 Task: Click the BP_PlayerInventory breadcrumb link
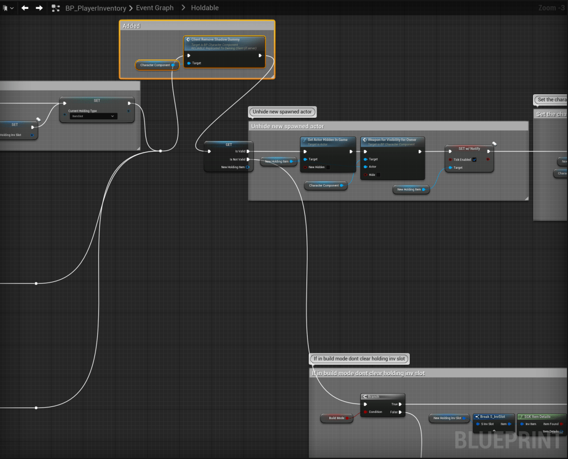[x=95, y=8]
